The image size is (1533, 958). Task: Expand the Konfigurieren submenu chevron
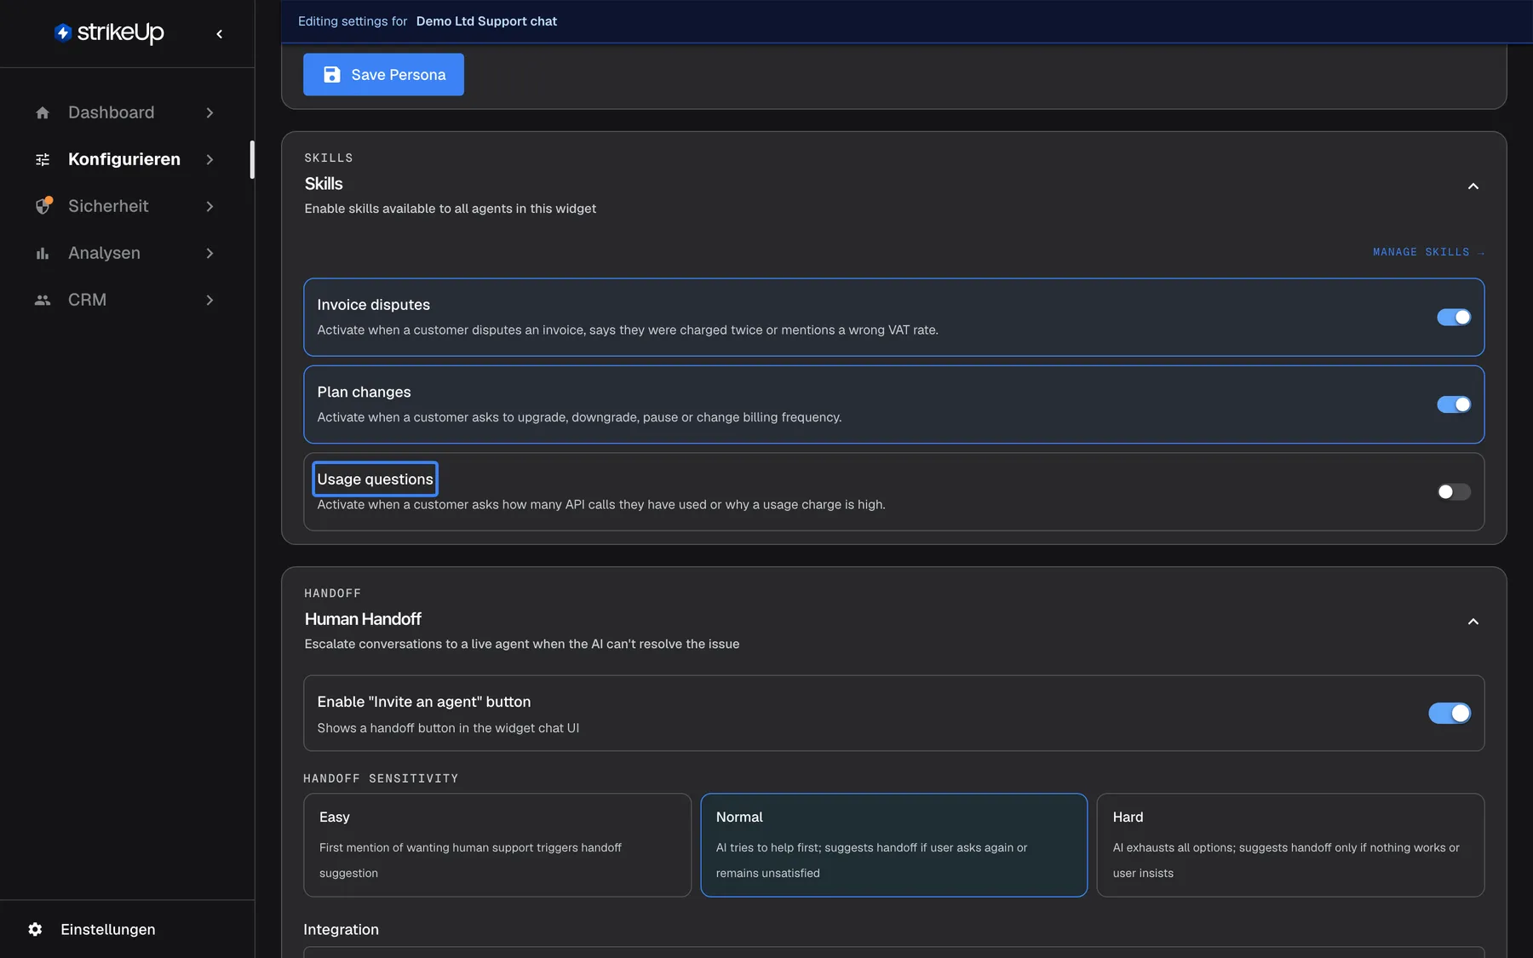(x=210, y=159)
